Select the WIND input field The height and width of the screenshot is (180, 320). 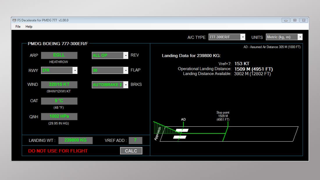59,84
